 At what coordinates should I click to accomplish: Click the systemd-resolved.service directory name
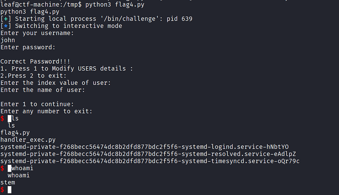tap(148, 154)
